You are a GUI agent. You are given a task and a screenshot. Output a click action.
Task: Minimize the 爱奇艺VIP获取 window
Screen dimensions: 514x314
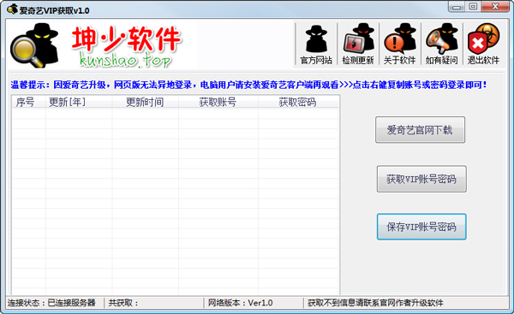point(457,7)
